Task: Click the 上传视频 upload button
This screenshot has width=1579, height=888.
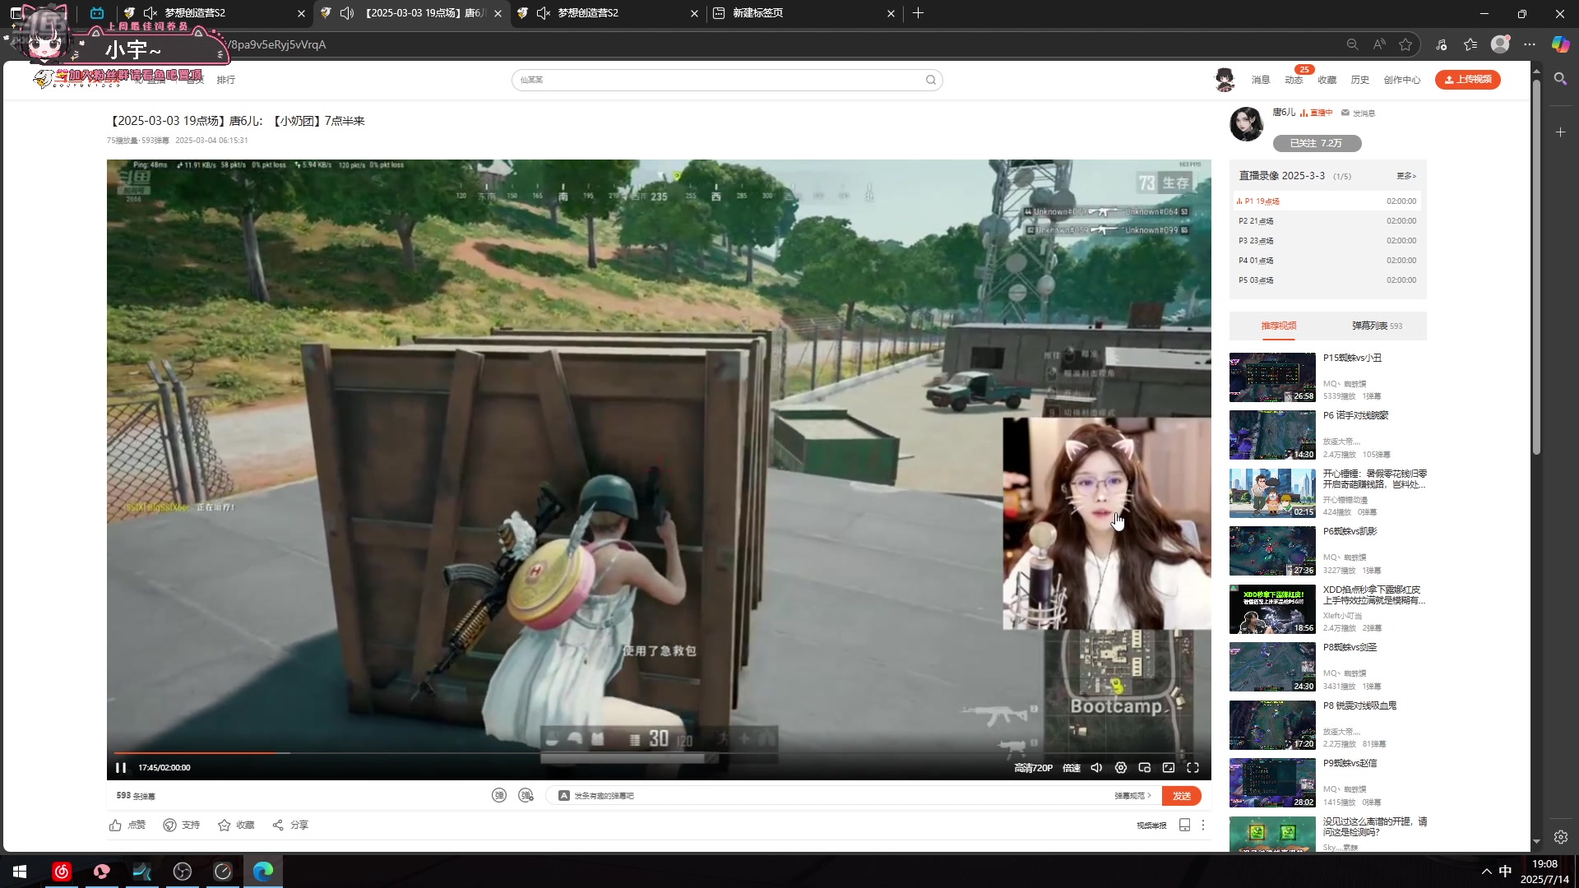Action: pyautogui.click(x=1468, y=79)
